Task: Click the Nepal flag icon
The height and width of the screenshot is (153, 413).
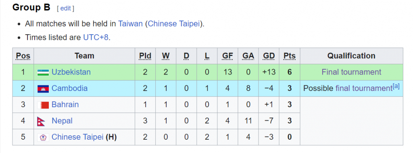Action: (41, 121)
